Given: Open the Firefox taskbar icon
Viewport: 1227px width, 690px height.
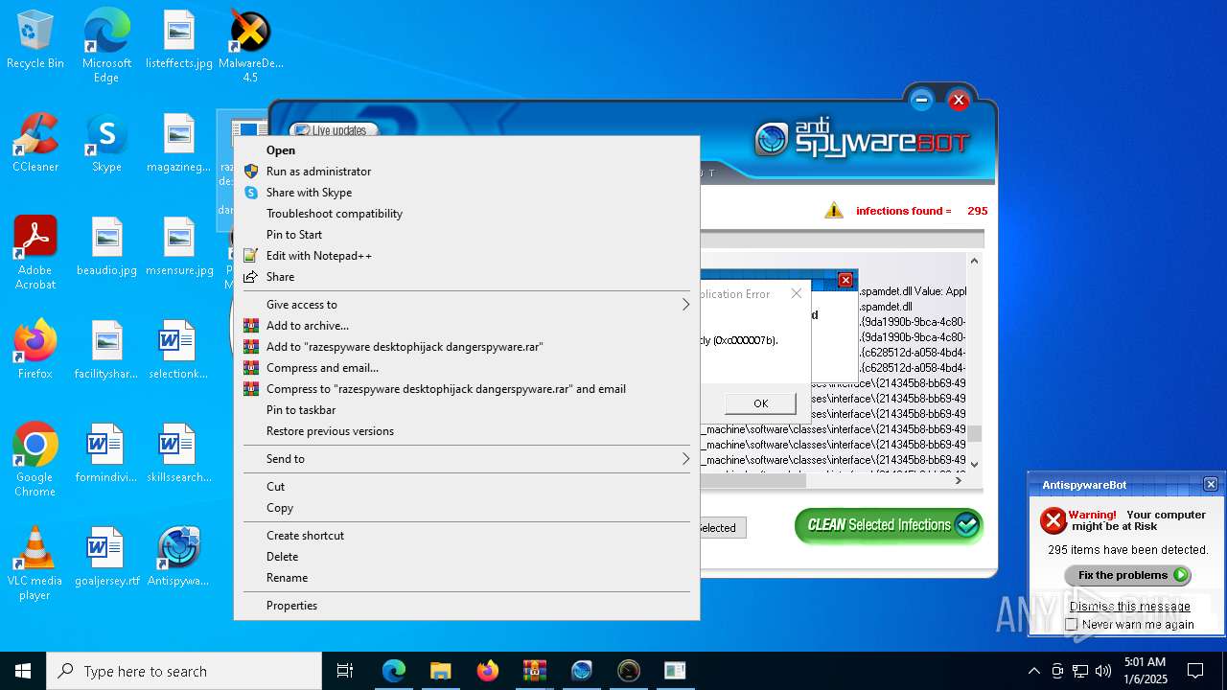Looking at the screenshot, I should [x=487, y=671].
